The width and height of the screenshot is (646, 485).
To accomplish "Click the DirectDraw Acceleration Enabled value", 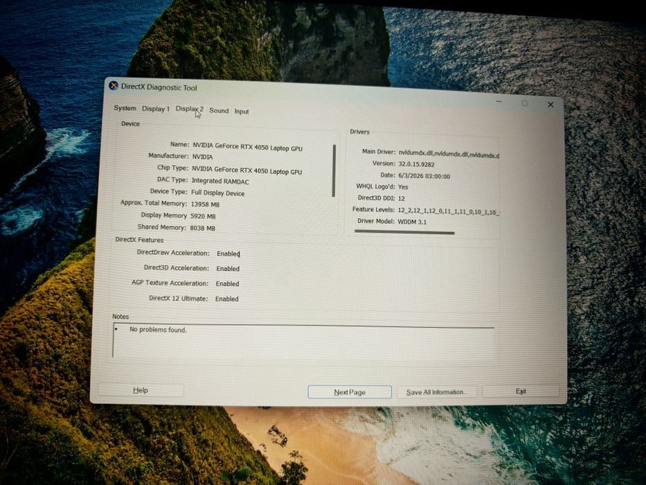I will 228,254.
